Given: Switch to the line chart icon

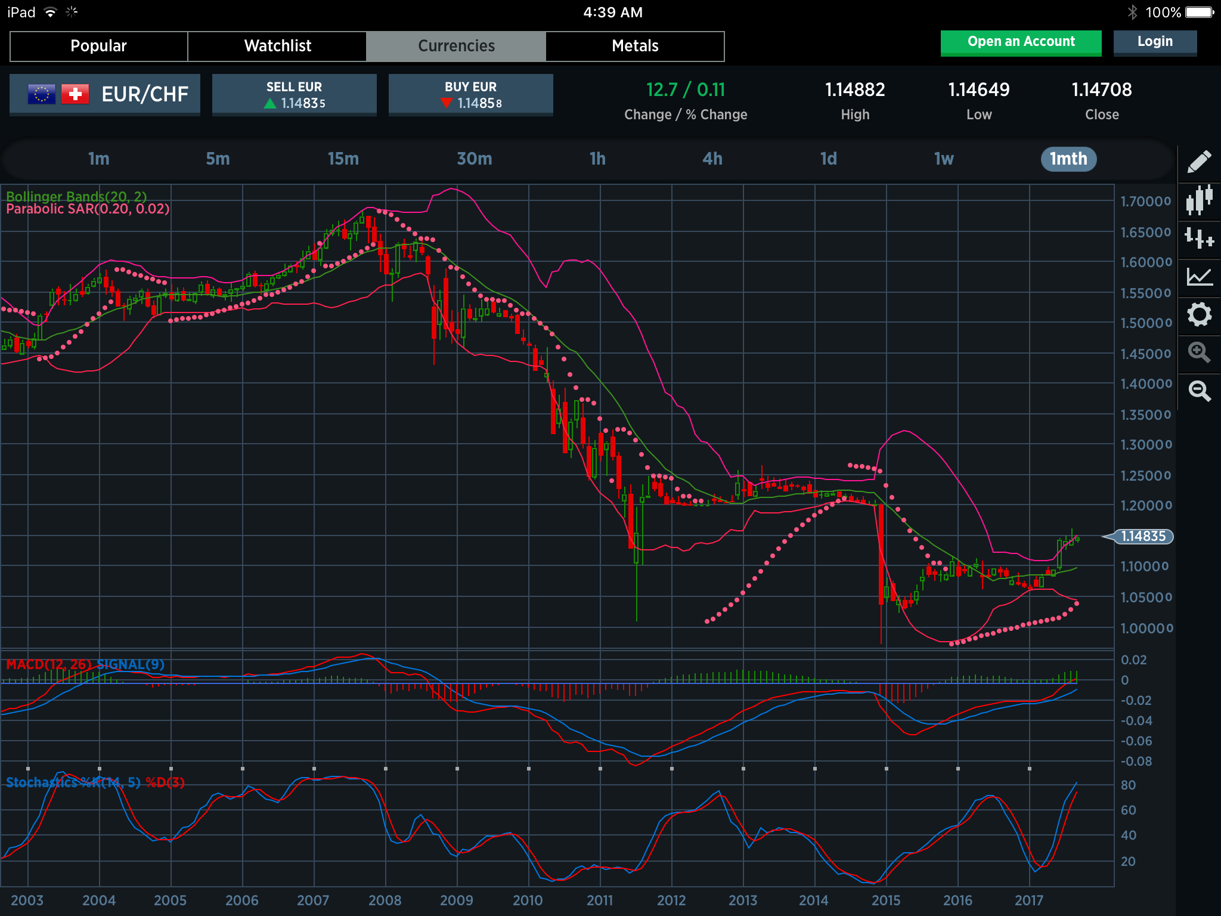Looking at the screenshot, I should [x=1199, y=276].
